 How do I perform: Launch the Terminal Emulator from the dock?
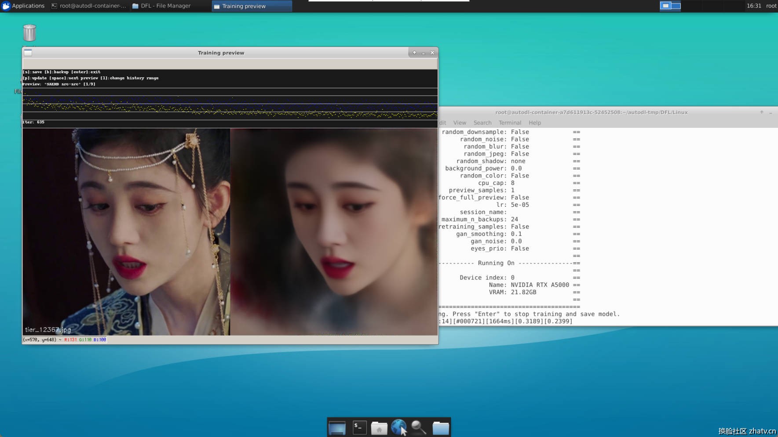click(360, 427)
